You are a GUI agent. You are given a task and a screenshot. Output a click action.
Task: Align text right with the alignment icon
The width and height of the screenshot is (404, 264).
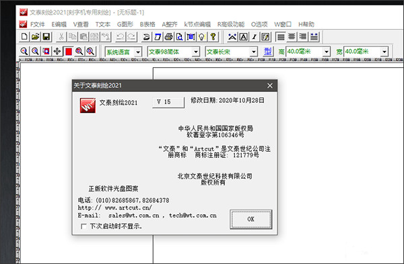pos(303,37)
